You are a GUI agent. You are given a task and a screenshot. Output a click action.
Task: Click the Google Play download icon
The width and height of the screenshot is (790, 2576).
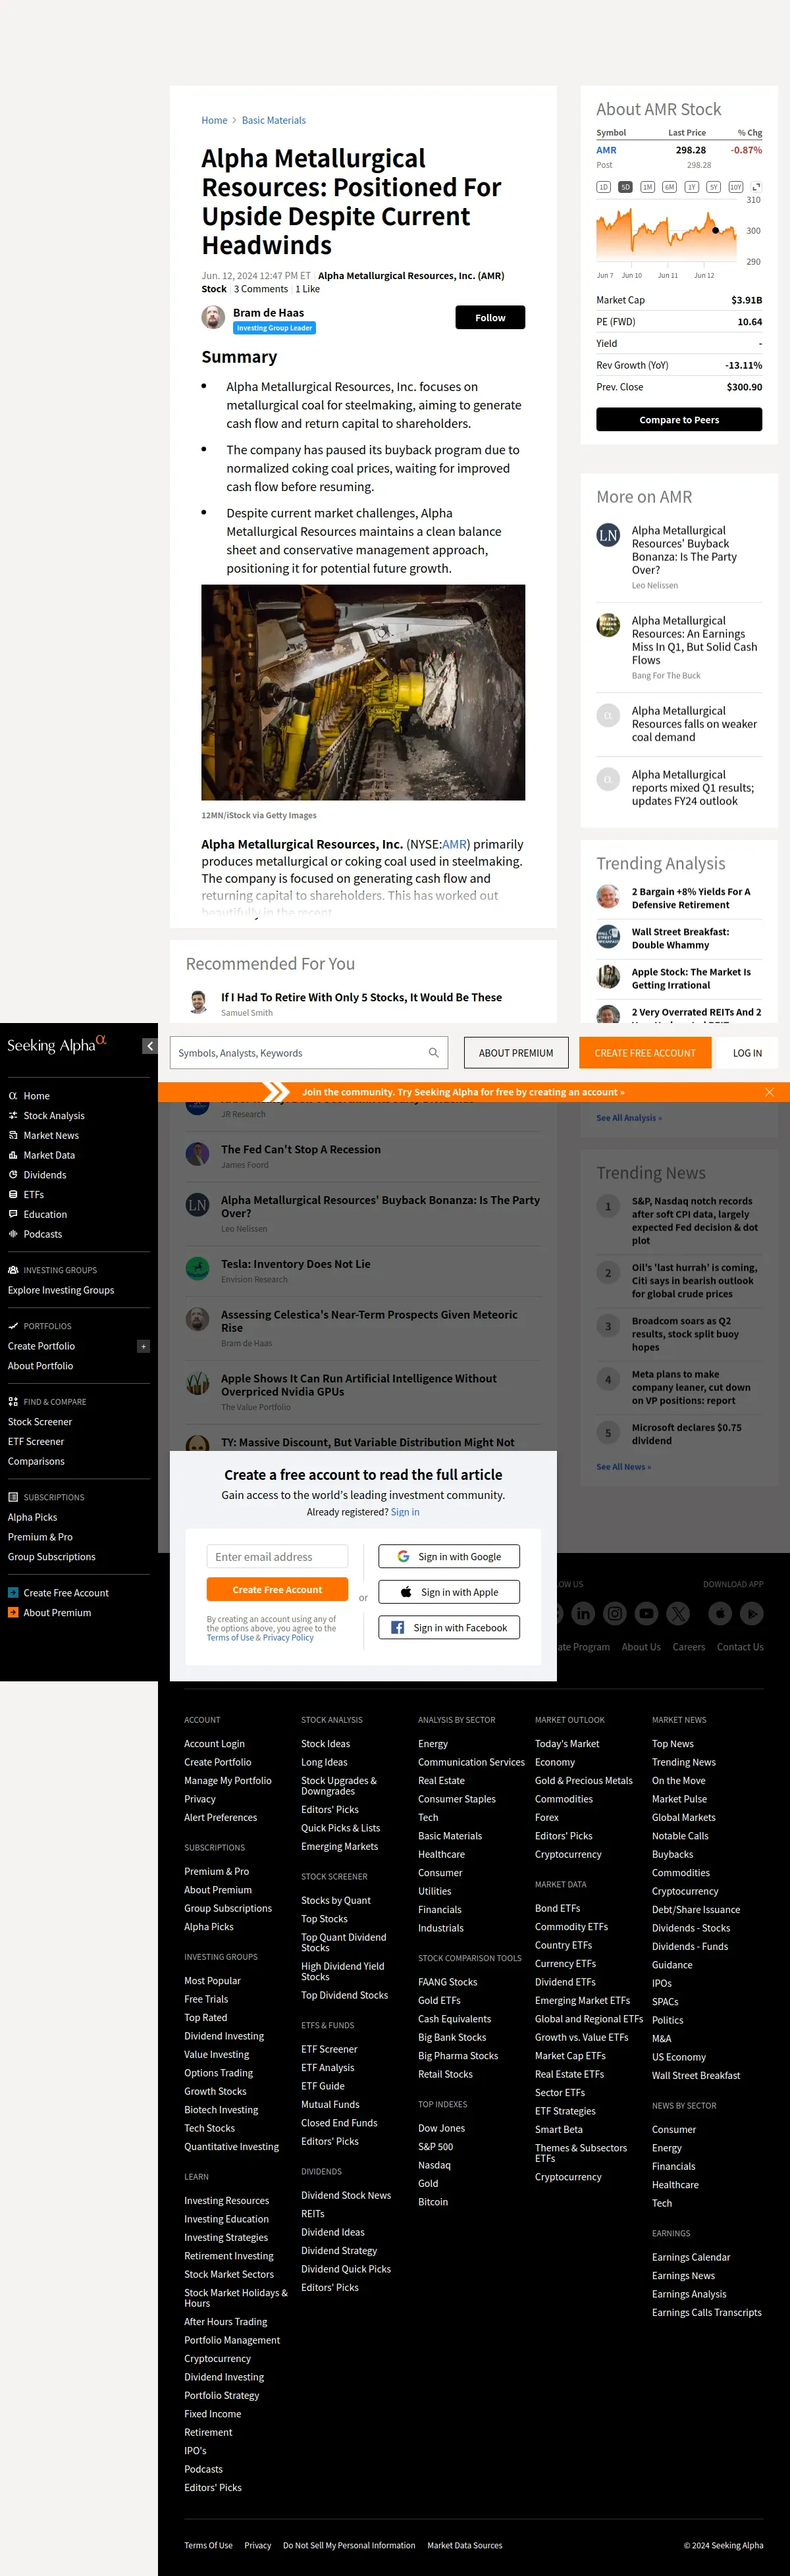point(752,1613)
